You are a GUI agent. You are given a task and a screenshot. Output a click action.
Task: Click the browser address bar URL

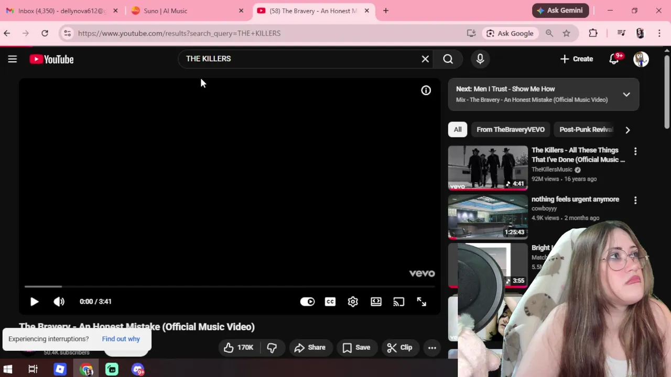click(179, 33)
